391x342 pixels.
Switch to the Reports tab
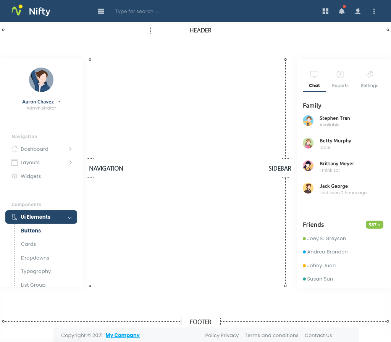(340, 80)
